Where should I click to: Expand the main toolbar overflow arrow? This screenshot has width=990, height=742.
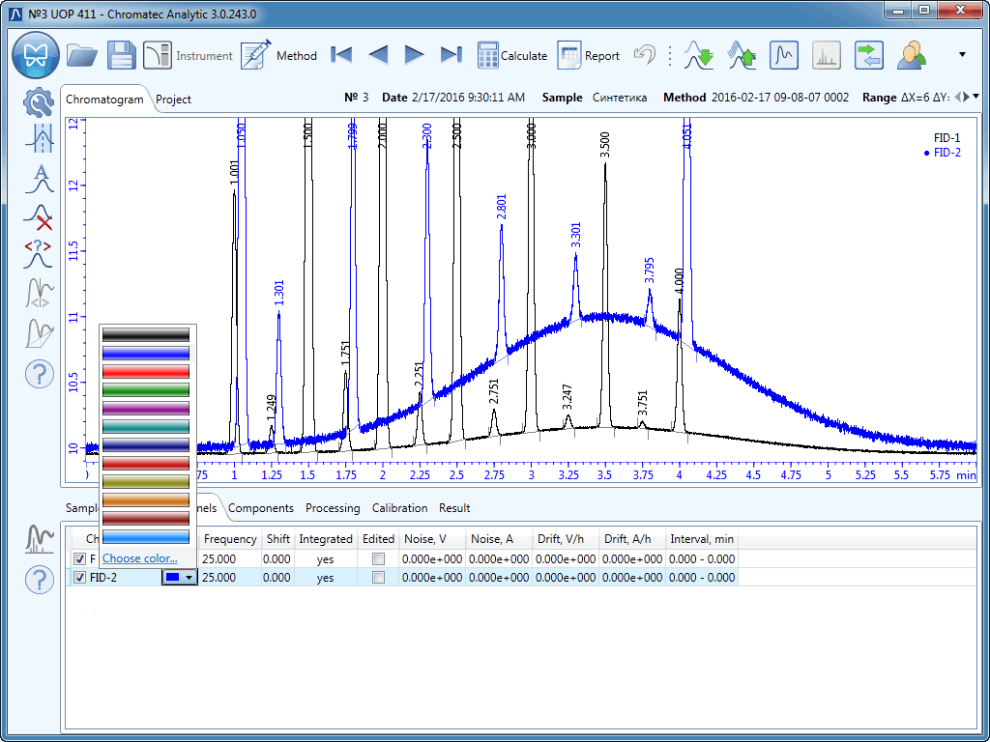962,55
